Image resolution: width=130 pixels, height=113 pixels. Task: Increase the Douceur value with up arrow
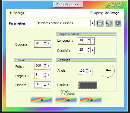coord(45,42)
